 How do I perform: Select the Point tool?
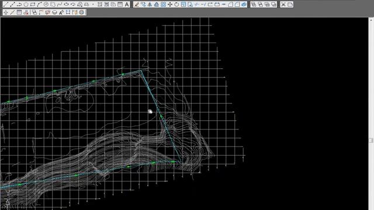[x=93, y=5]
